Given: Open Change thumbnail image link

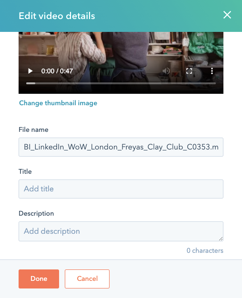Looking at the screenshot, I should [58, 103].
